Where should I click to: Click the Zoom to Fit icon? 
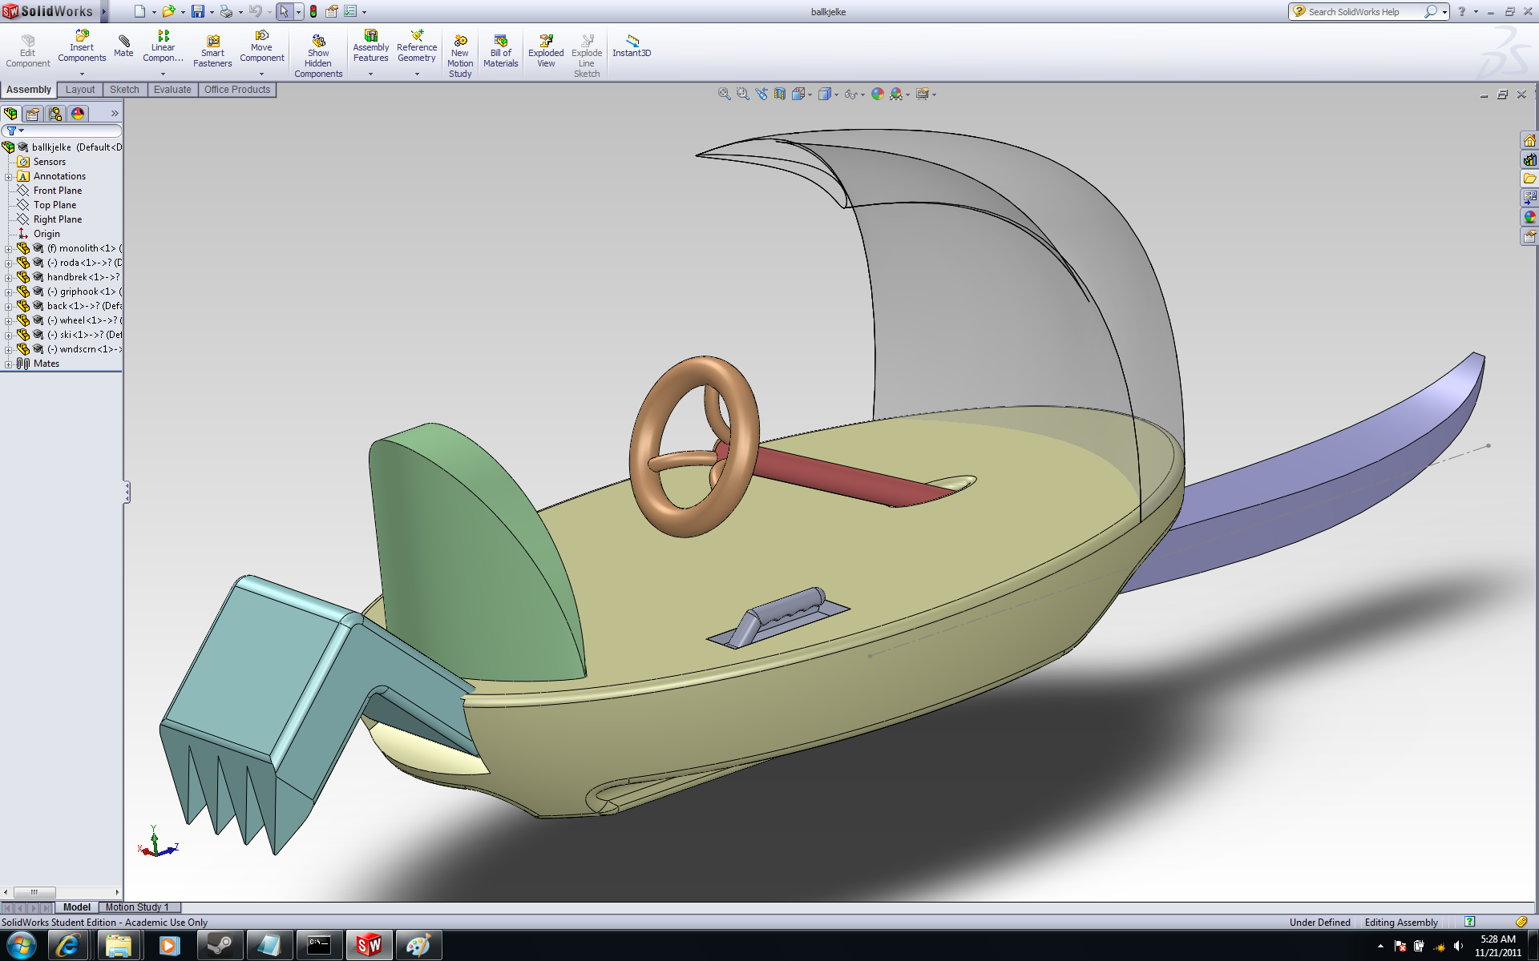pyautogui.click(x=725, y=94)
